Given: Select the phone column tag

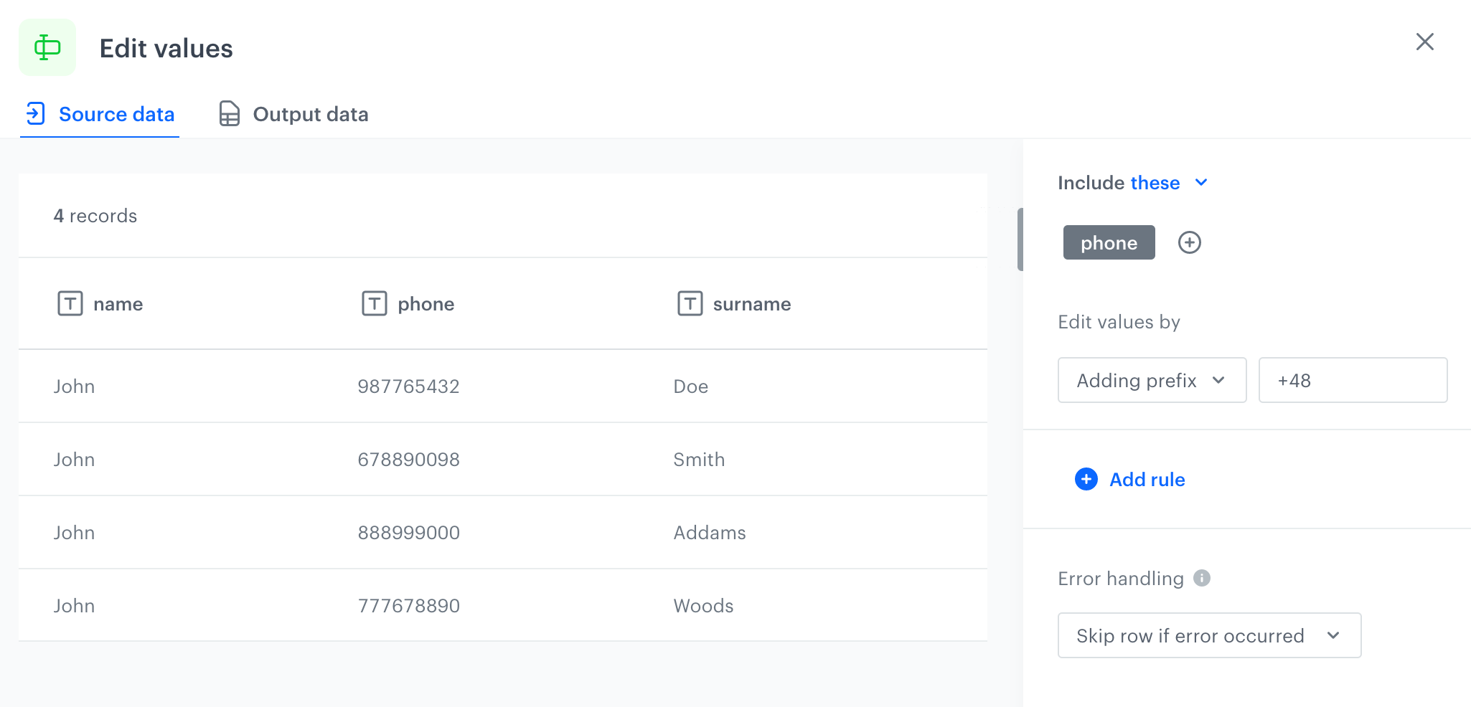Looking at the screenshot, I should click(x=1109, y=243).
